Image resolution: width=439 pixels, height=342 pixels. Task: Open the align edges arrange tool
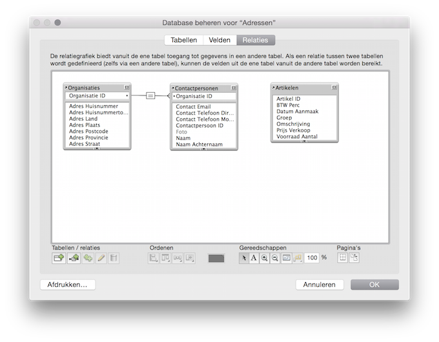(x=153, y=257)
